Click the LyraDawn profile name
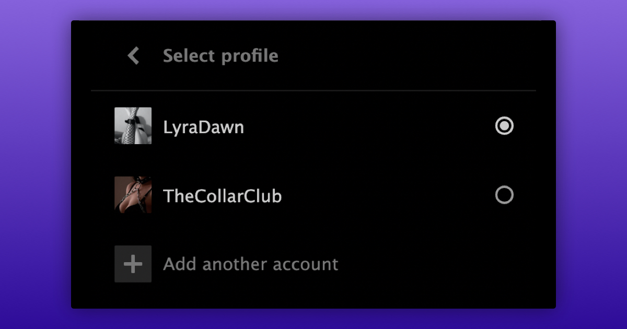 point(203,127)
